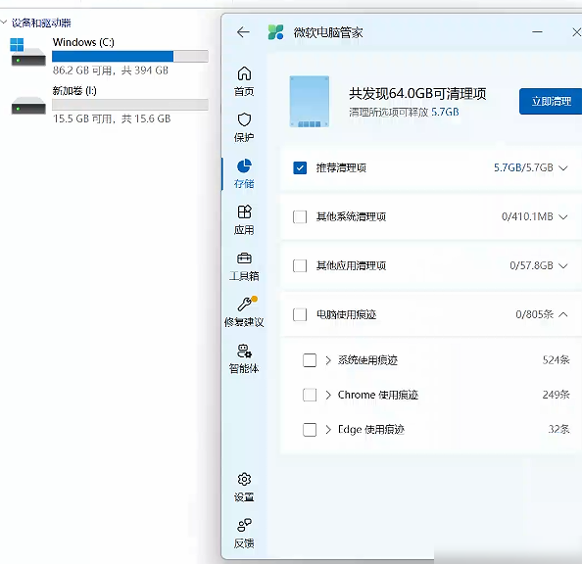The width and height of the screenshot is (582, 564).
Task: Open the 首页 home icon
Action: [x=244, y=73]
